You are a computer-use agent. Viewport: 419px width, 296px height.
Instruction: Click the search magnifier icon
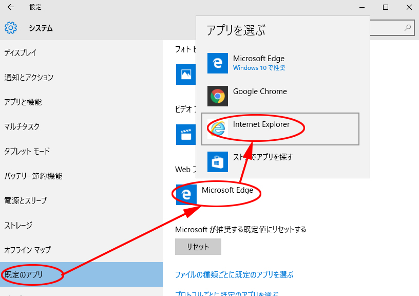click(408, 28)
